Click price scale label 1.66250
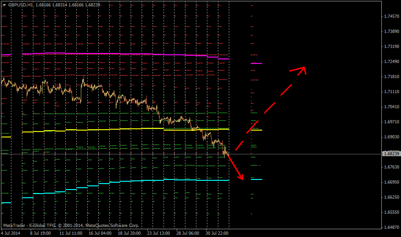Image resolution: width=401 pixels, height=237 pixels. (x=391, y=197)
